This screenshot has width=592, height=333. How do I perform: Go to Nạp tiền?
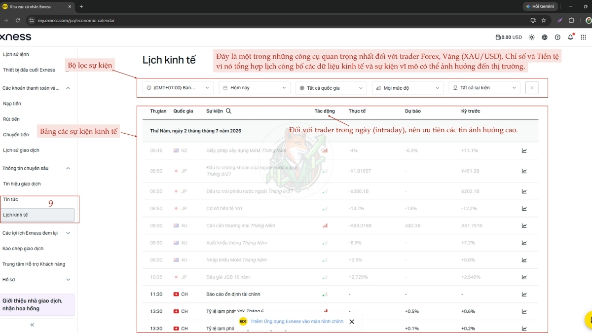pyautogui.click(x=12, y=104)
